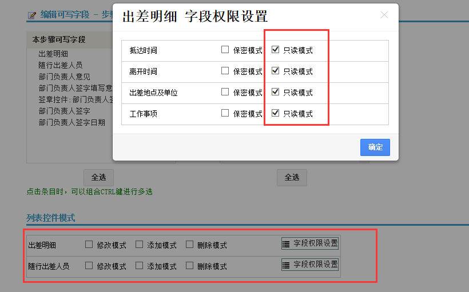Click the list icon in 随行出差人员 字段权限设置 button

[286, 265]
